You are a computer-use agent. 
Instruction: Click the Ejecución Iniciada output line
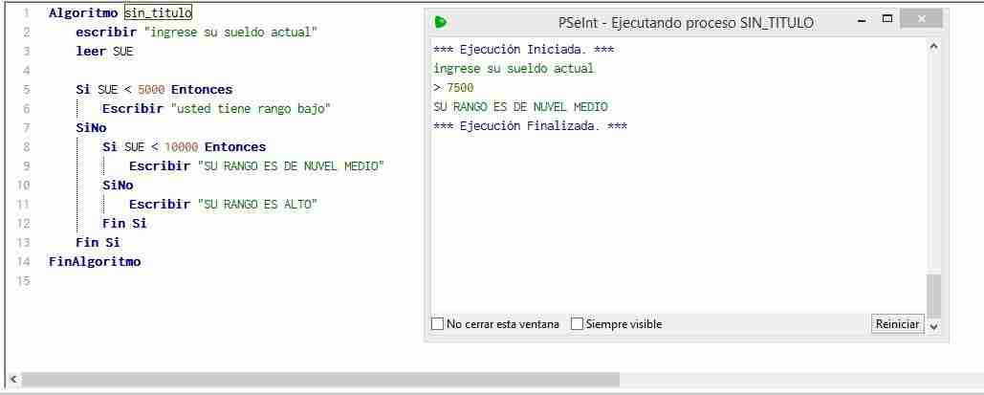[x=524, y=50]
